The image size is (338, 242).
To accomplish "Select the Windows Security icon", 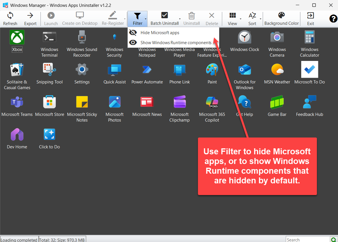I will pos(114,37).
